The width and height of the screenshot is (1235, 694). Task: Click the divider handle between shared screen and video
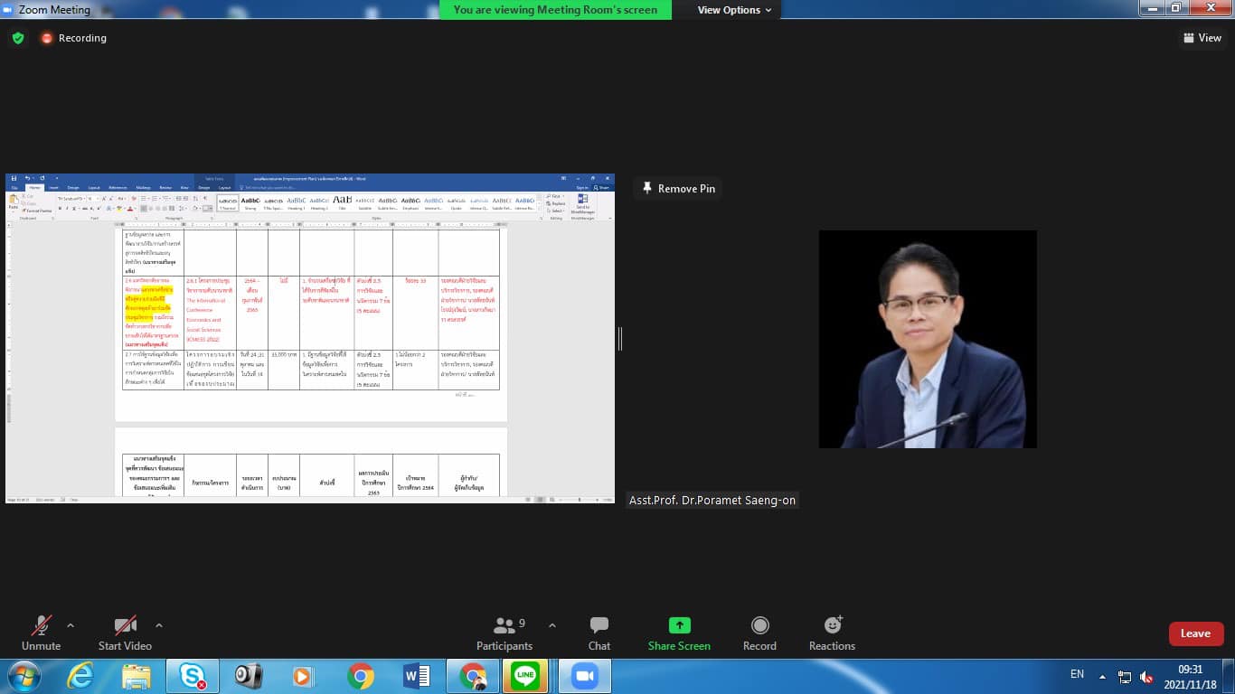pyautogui.click(x=620, y=339)
